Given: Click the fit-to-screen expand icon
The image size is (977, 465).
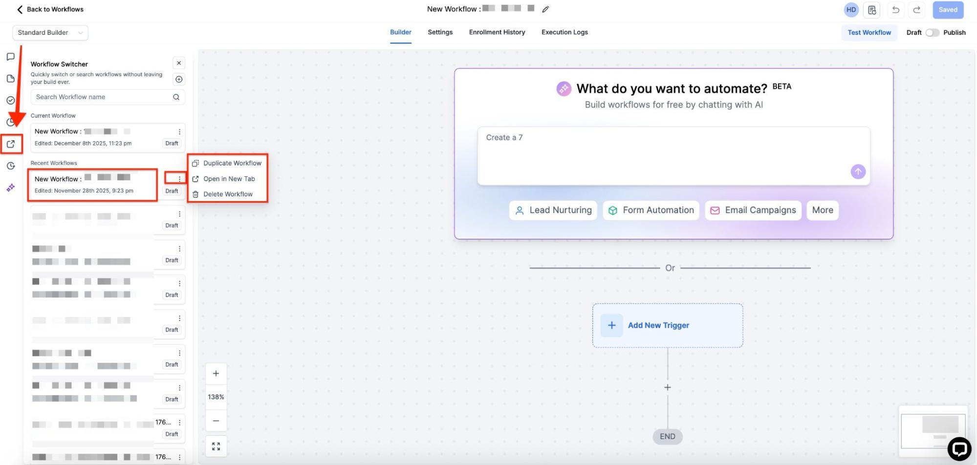Looking at the screenshot, I should [216, 446].
